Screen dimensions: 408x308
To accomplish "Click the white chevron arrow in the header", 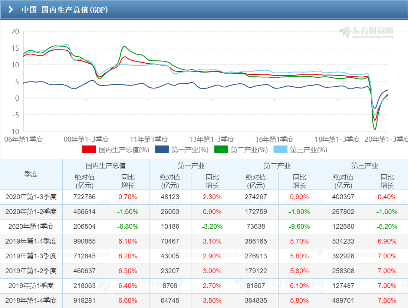I will (x=11, y=10).
